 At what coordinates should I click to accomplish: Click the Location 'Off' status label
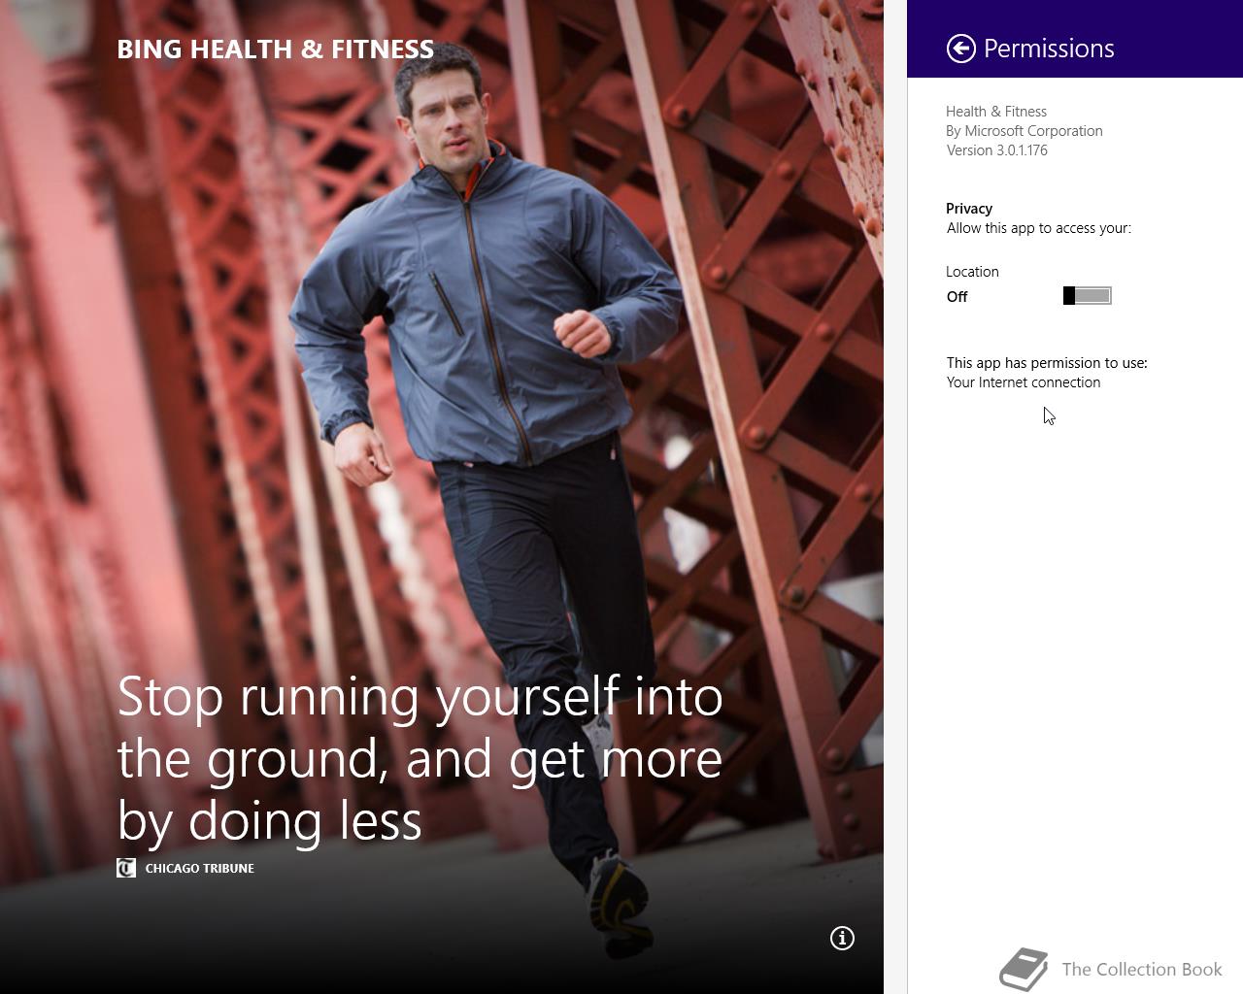coord(957,297)
